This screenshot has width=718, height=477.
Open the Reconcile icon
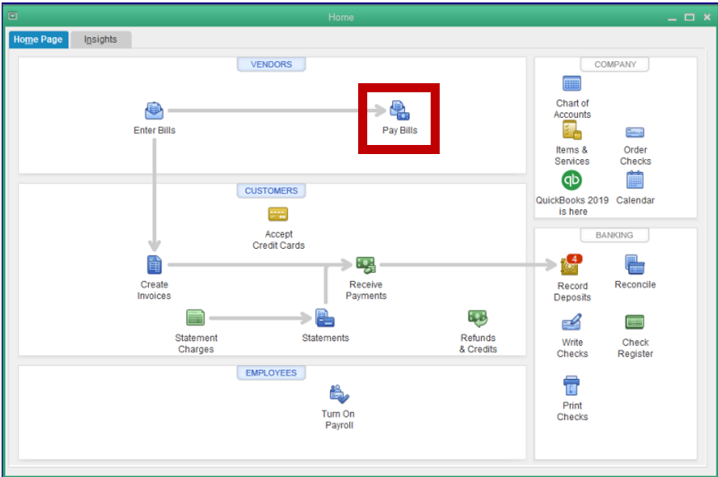pos(635,264)
